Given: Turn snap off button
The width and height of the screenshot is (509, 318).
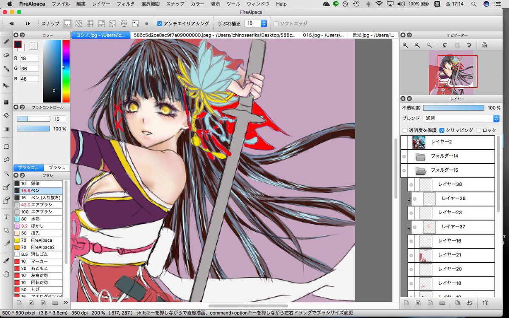Looking at the screenshot, I should click(67, 24).
